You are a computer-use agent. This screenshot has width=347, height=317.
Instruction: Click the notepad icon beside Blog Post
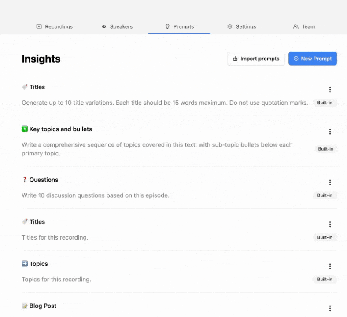pos(25,306)
